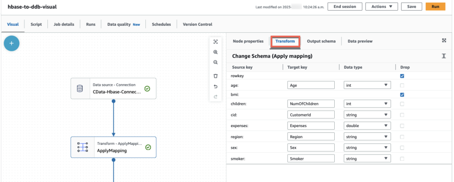Open data type dropdown for cid
The width and height of the screenshot is (454, 182).
[x=367, y=115]
